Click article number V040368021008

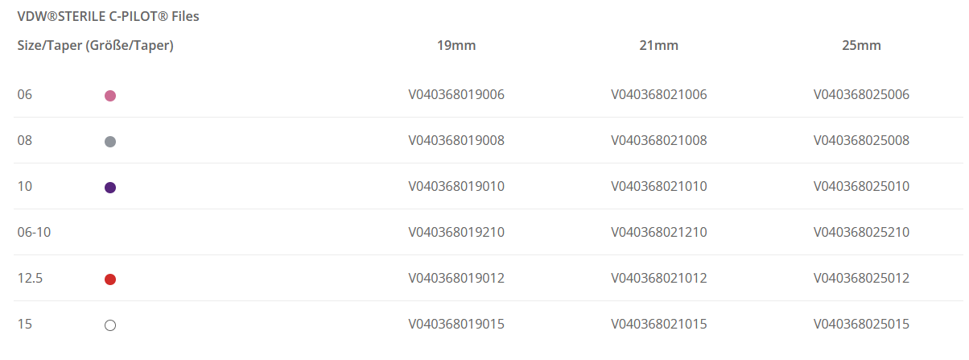tap(659, 141)
